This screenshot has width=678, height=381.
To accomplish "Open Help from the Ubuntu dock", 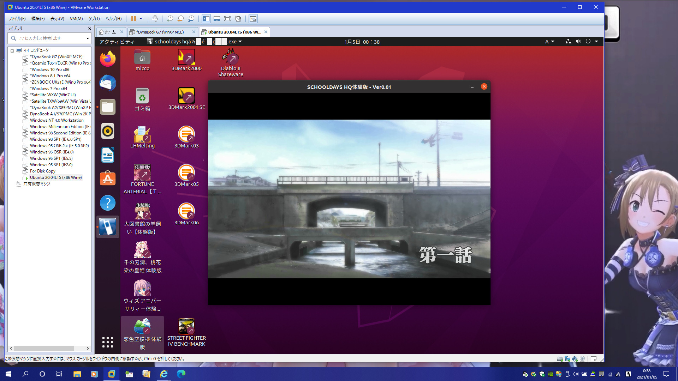I will point(108,203).
